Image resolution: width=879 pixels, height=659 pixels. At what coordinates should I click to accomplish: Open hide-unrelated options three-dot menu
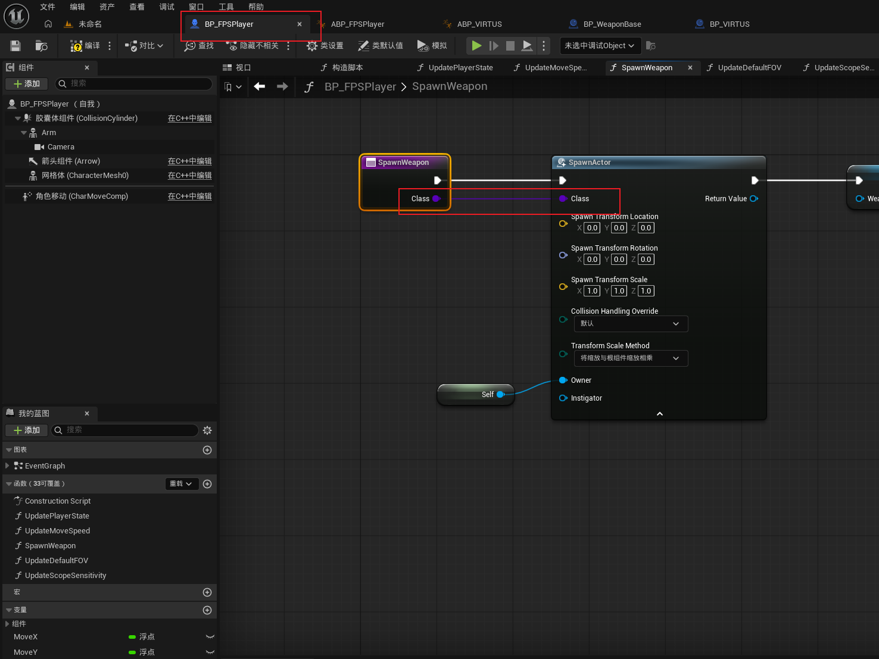tap(288, 46)
